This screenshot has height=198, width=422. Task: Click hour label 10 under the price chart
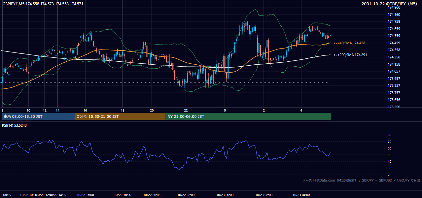tap(28, 110)
